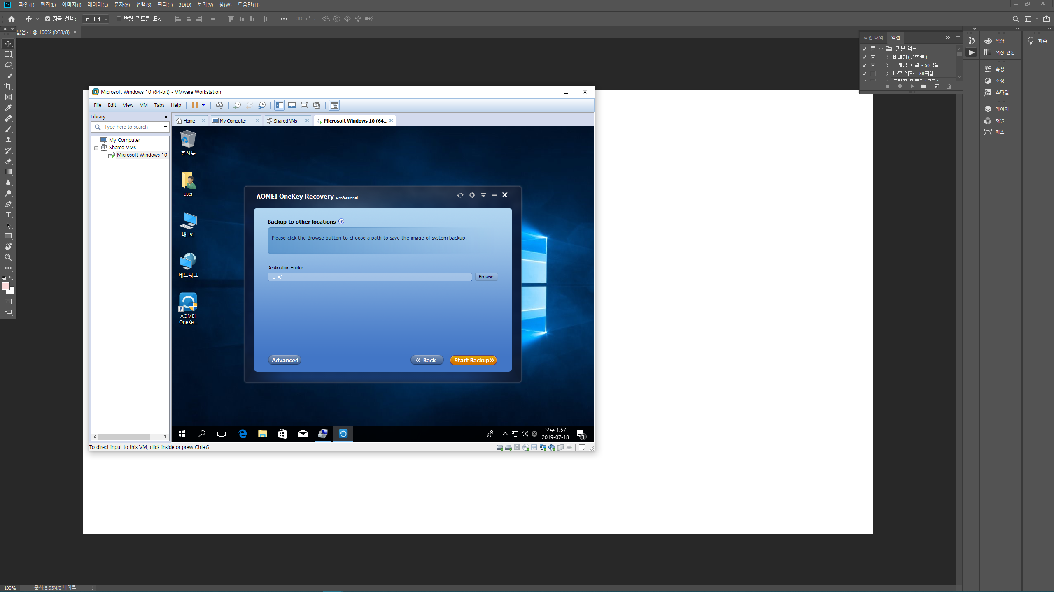Select the Clone Stamp tool

[x=8, y=140]
